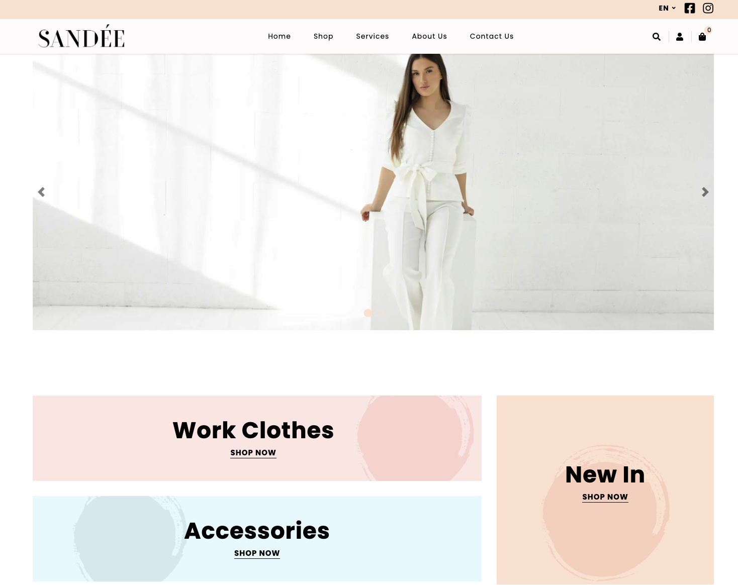Screen dimensions: 738x585
Task: Click Shop Now under New In
Action: (605, 497)
